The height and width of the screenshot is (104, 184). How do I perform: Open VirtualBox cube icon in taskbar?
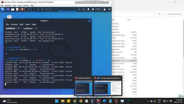coord(93,101)
